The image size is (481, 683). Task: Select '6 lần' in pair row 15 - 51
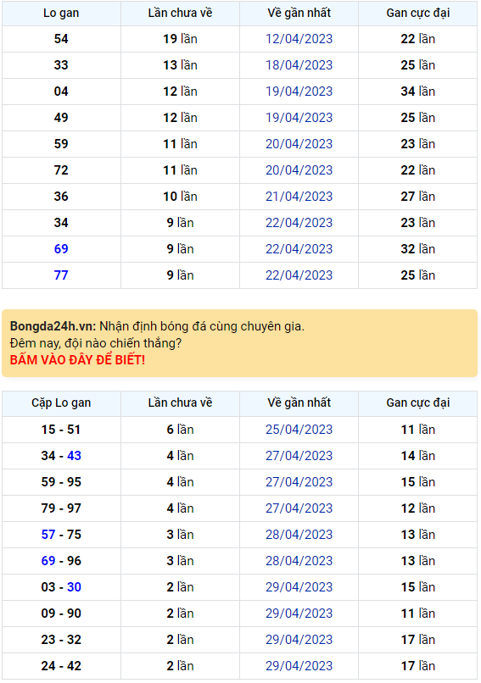coord(180,430)
